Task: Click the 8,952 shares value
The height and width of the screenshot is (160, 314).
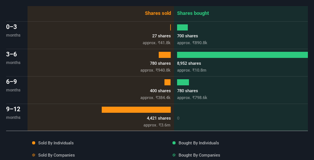Action: pyautogui.click(x=189, y=63)
